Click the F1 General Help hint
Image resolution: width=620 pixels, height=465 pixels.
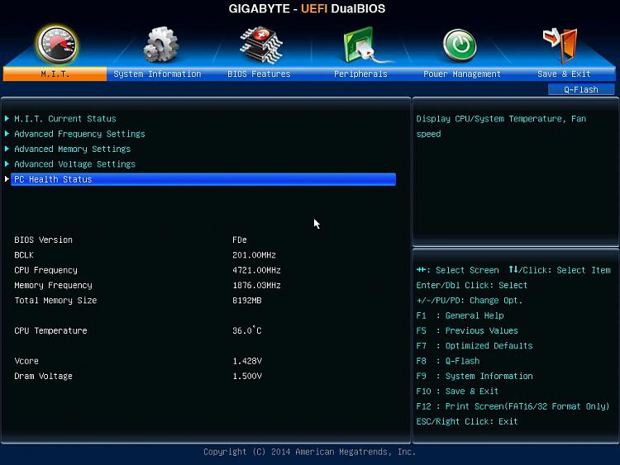pos(460,316)
